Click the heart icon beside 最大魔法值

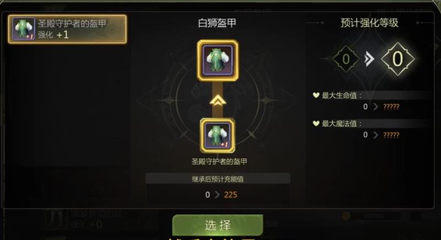tap(316, 123)
